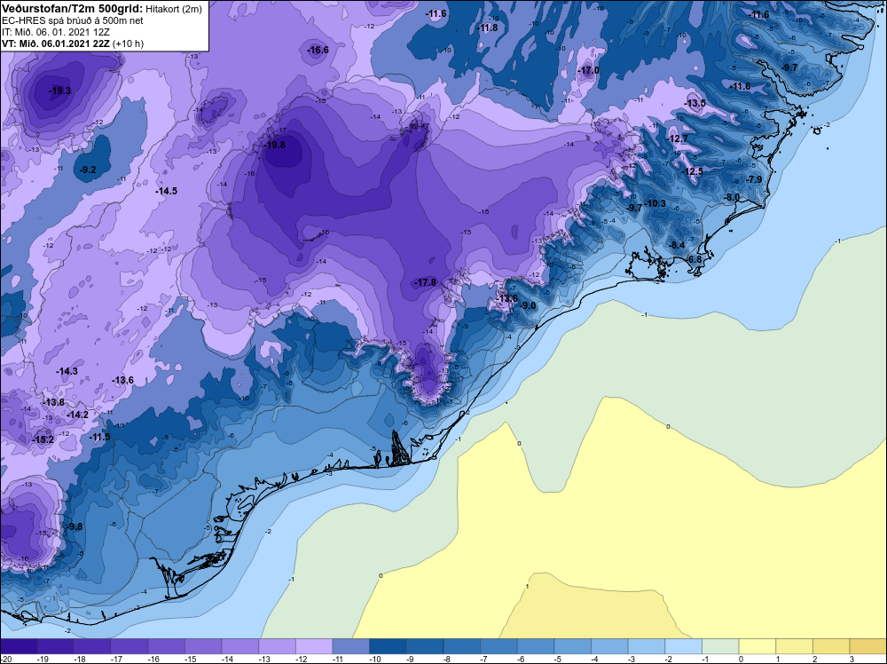Click the -8.4 temperature label
This screenshot has height=664, width=887.
pyautogui.click(x=677, y=245)
